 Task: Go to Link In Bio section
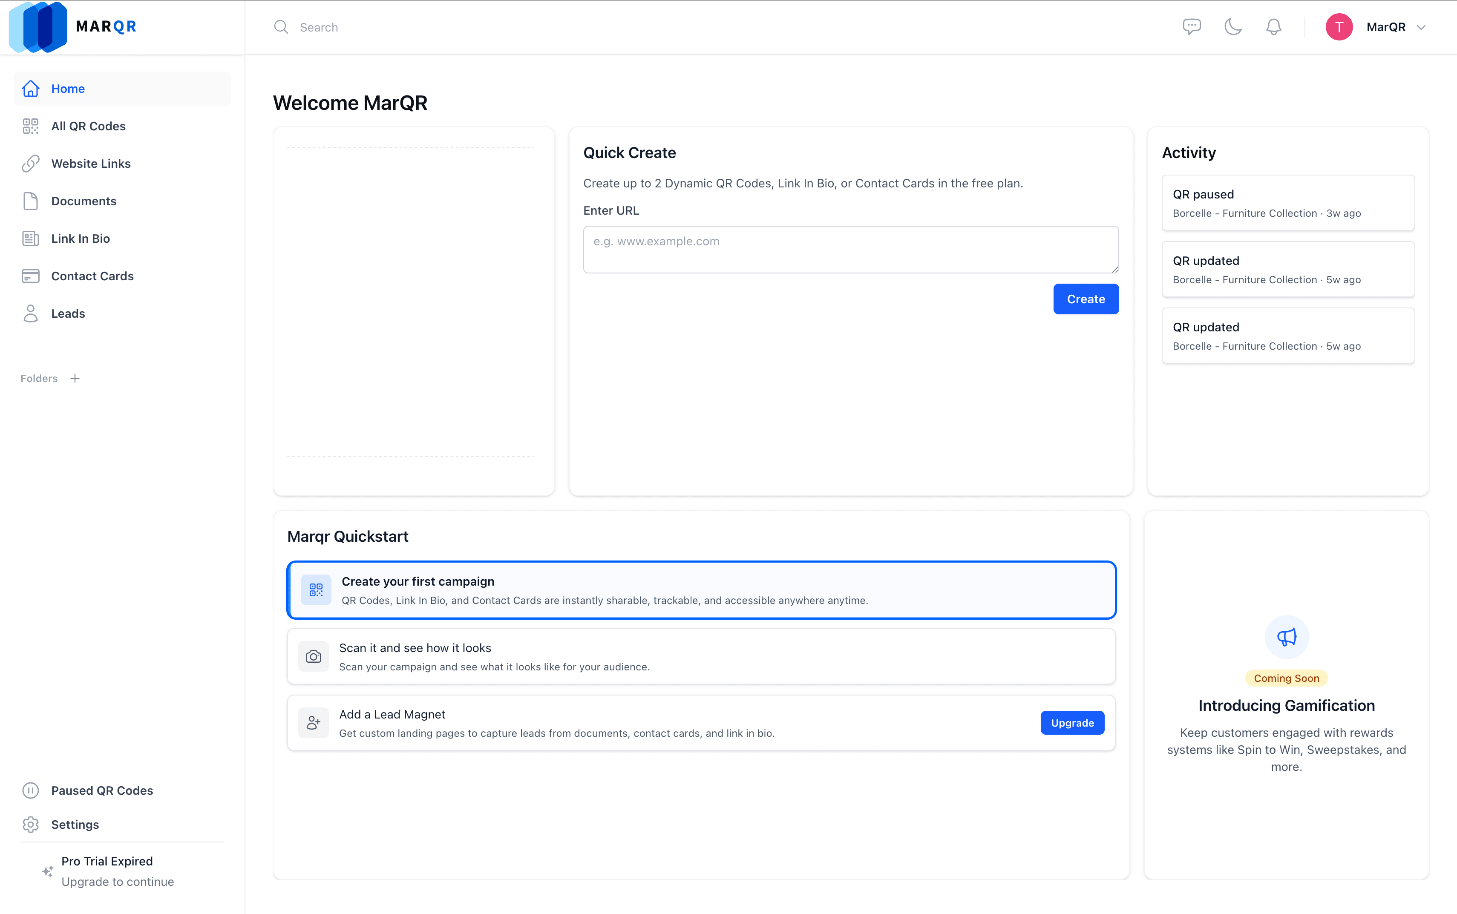(81, 238)
